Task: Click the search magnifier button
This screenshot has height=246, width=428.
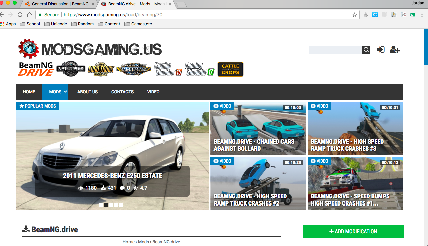Action: [x=366, y=50]
